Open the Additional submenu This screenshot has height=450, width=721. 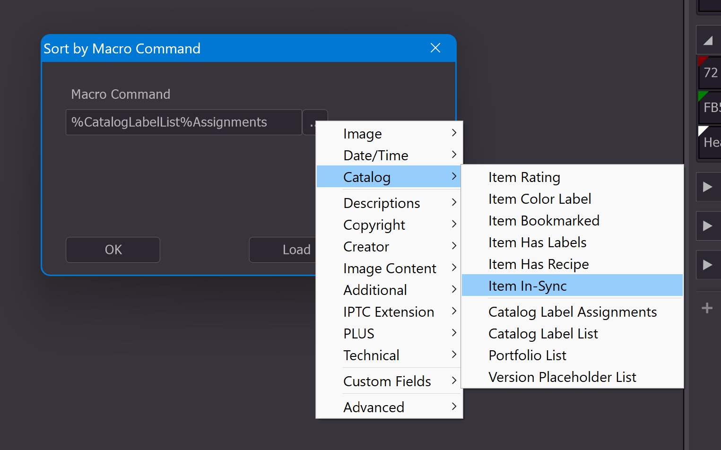pos(390,290)
